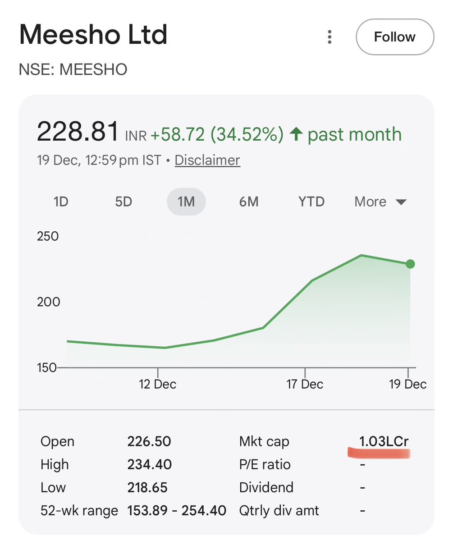Viewport: 453px width, 541px height.
Task: Select the High value 234.40
Action: pos(150,464)
